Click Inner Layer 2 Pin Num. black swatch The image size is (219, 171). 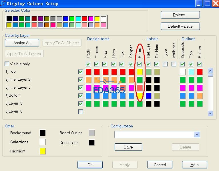click(x=157, y=80)
